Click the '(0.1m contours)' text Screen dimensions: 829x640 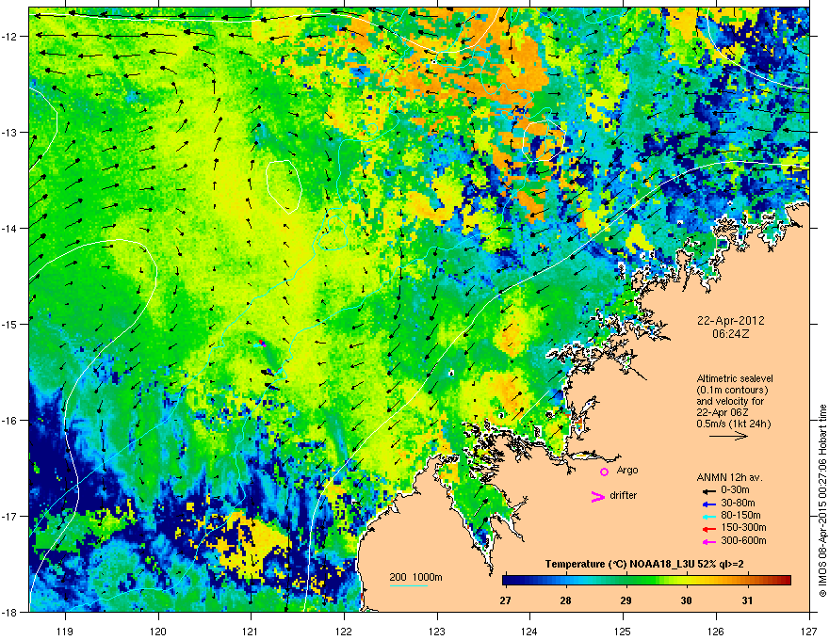(x=732, y=391)
